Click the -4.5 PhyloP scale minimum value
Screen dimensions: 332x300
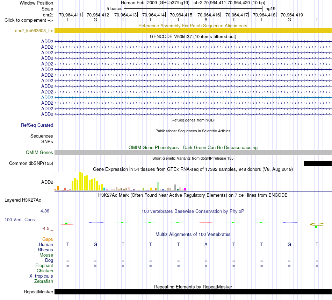45,229
